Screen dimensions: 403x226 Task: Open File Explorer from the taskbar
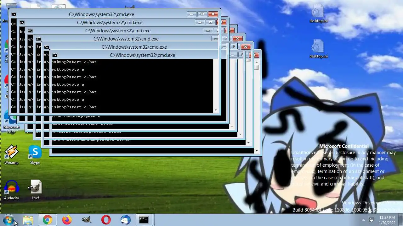[x=28, y=220]
